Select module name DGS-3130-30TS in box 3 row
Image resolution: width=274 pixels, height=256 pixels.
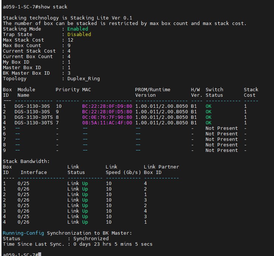coord(33,117)
